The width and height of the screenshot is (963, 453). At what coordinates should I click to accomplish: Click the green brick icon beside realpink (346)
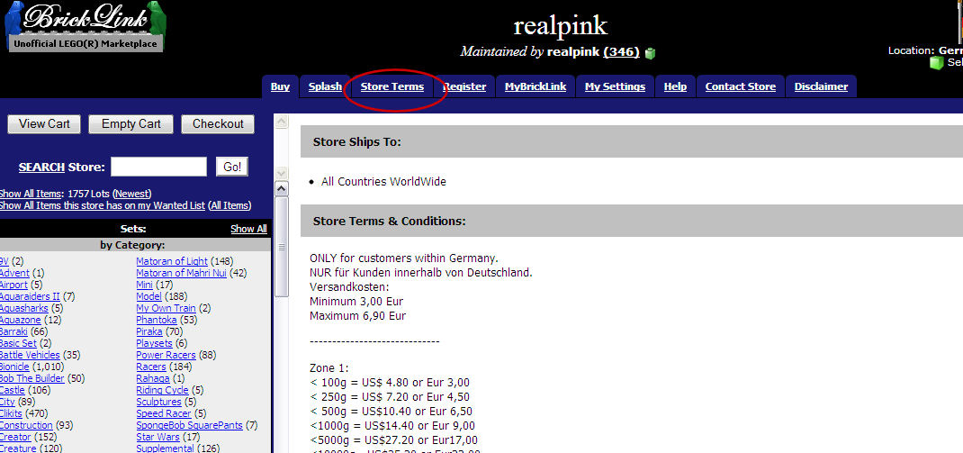point(650,53)
